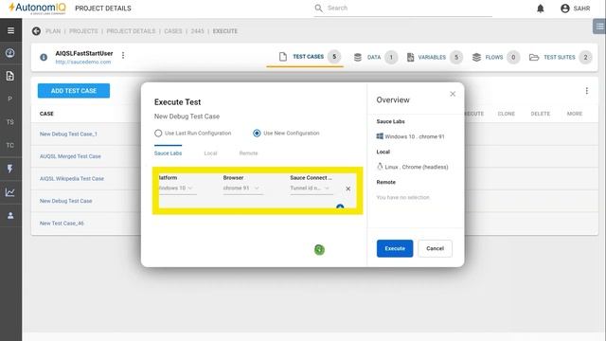The height and width of the screenshot is (341, 606).
Task: Click the CLONE column header
Action: [x=506, y=114]
